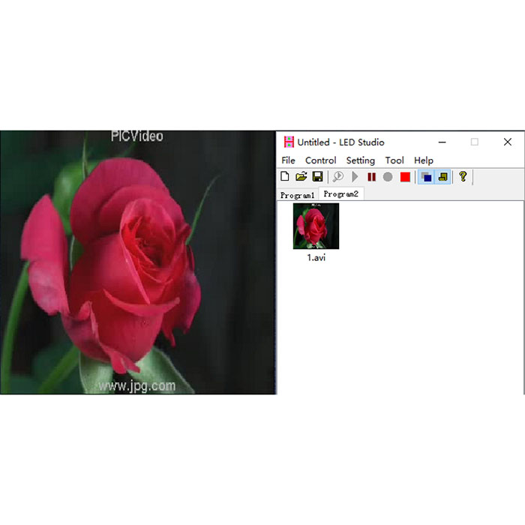Open the Help menu
Screen dimensions: 525x525
pyautogui.click(x=424, y=160)
